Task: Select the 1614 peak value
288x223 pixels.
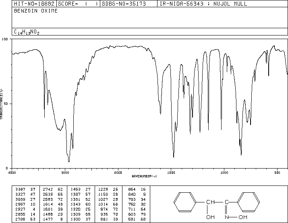Action: tap(48, 204)
